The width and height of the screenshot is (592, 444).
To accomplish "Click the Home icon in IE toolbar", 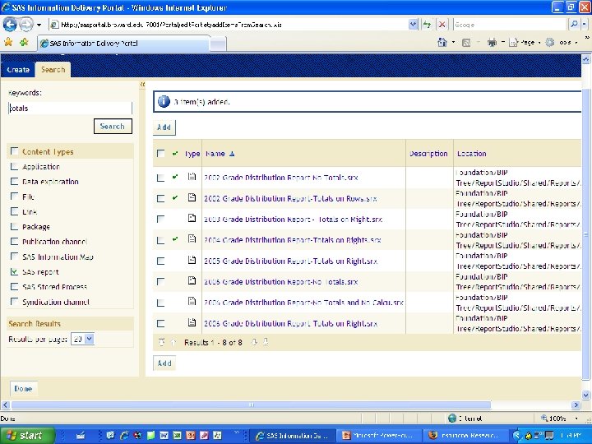I will (442, 42).
